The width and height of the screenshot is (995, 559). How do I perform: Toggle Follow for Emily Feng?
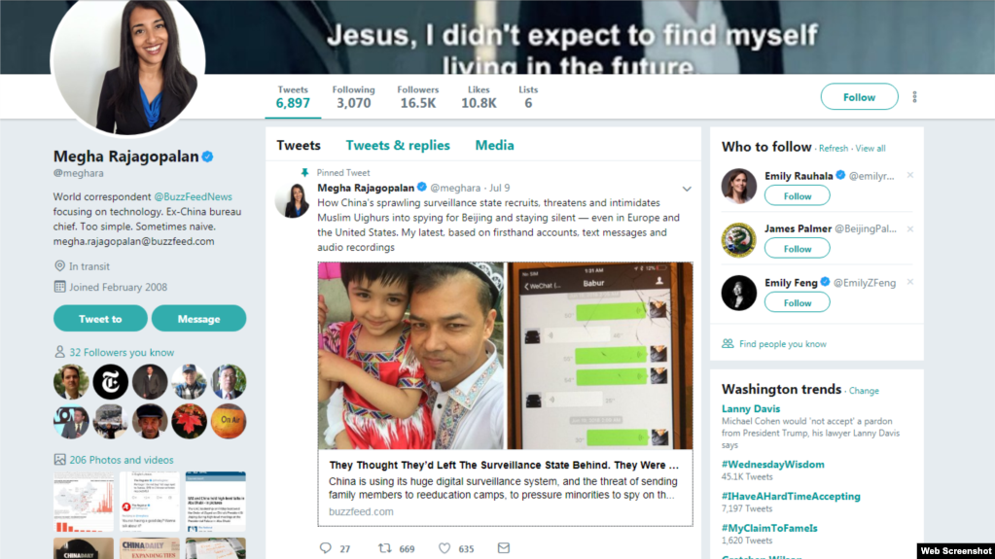click(x=797, y=302)
